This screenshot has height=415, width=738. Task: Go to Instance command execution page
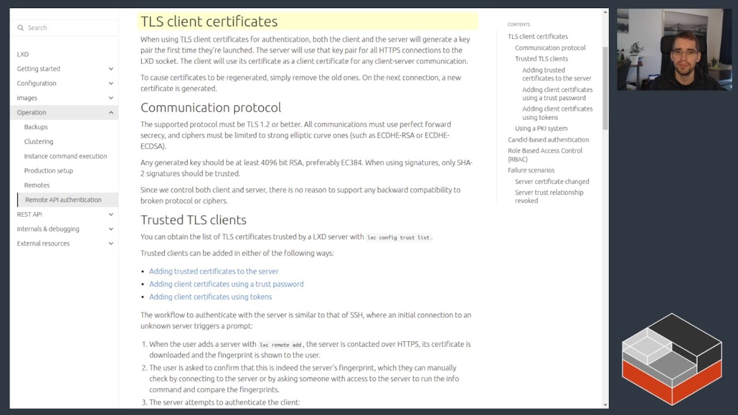[65, 156]
